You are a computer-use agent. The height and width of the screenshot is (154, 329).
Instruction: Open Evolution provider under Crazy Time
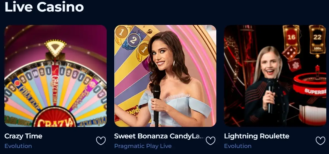click(x=18, y=146)
